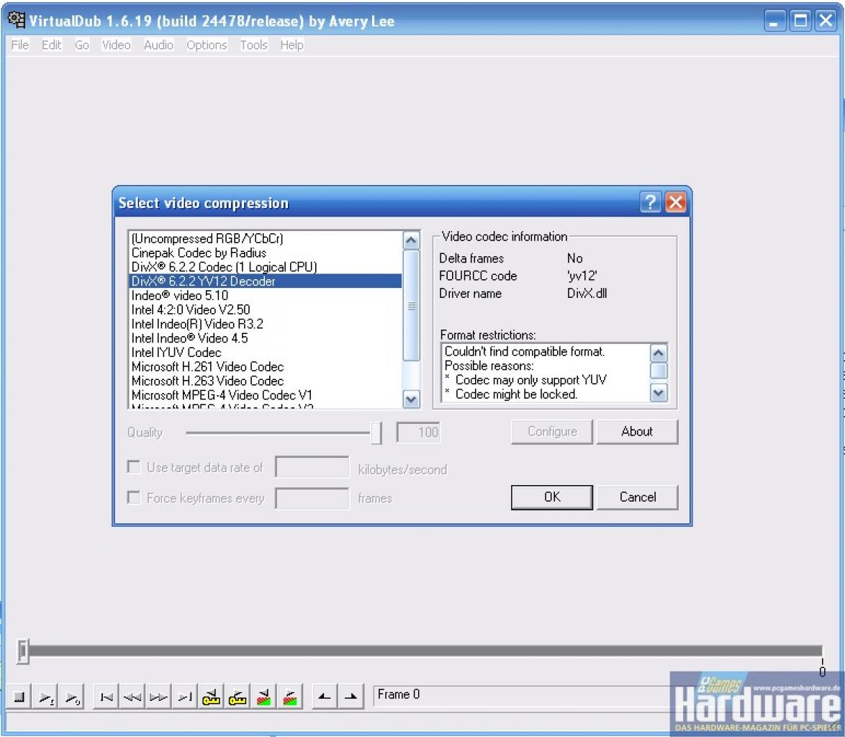The image size is (845, 737).
Task: Go to the previous keyframe
Action: (212, 697)
